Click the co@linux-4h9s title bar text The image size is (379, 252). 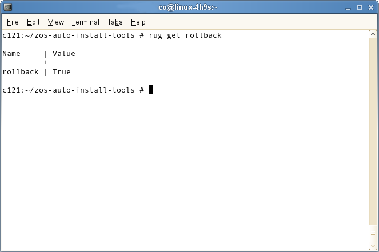click(x=189, y=7)
